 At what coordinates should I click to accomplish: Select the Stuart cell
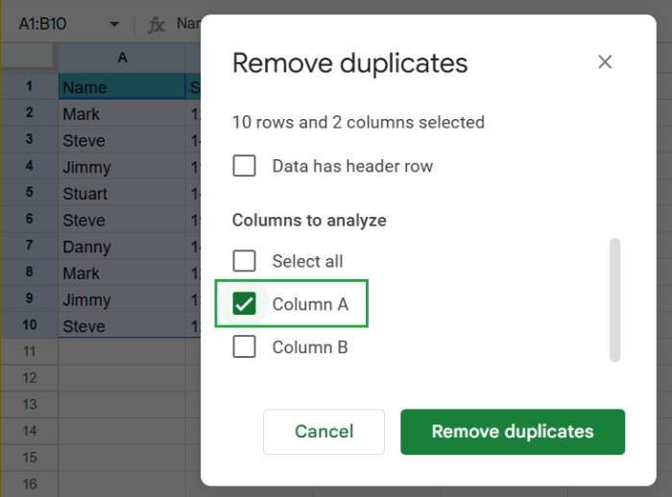point(122,193)
